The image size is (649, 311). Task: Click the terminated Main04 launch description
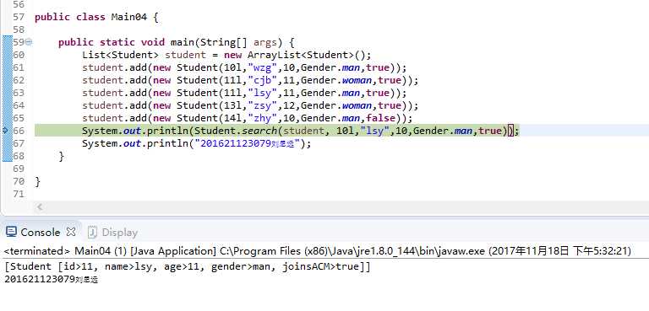tap(318, 250)
